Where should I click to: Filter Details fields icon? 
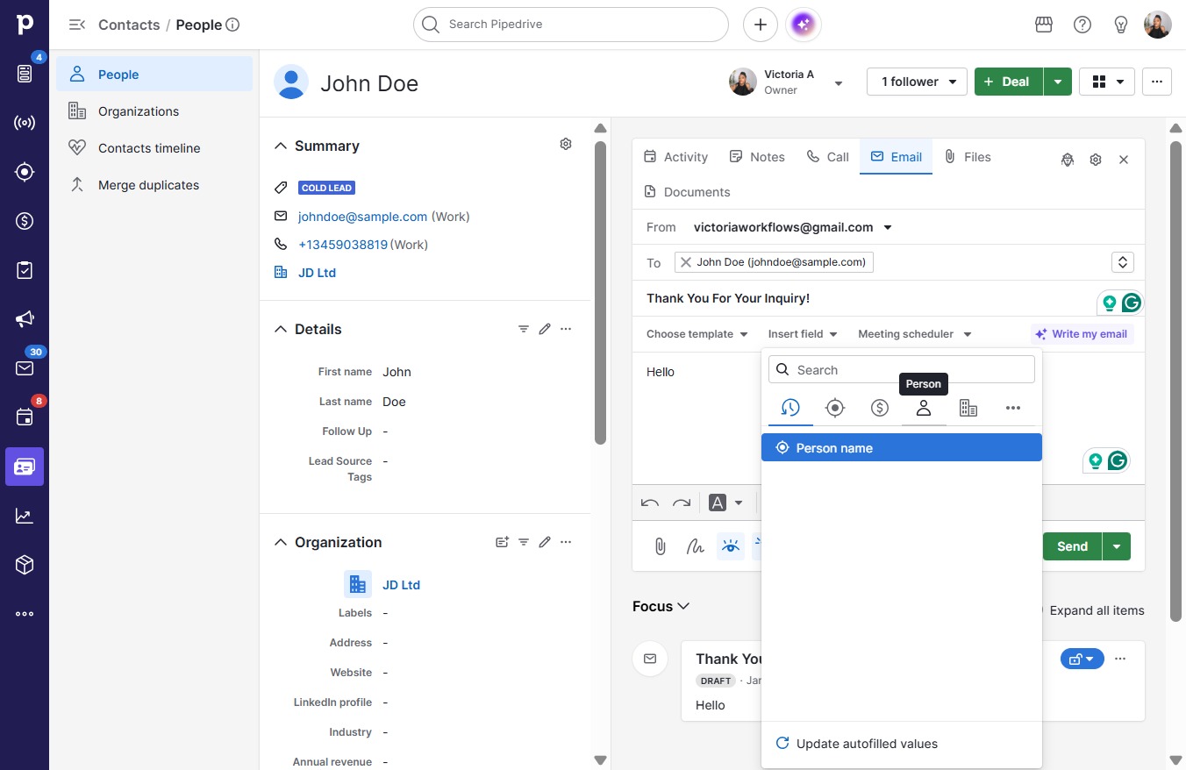[x=524, y=329]
